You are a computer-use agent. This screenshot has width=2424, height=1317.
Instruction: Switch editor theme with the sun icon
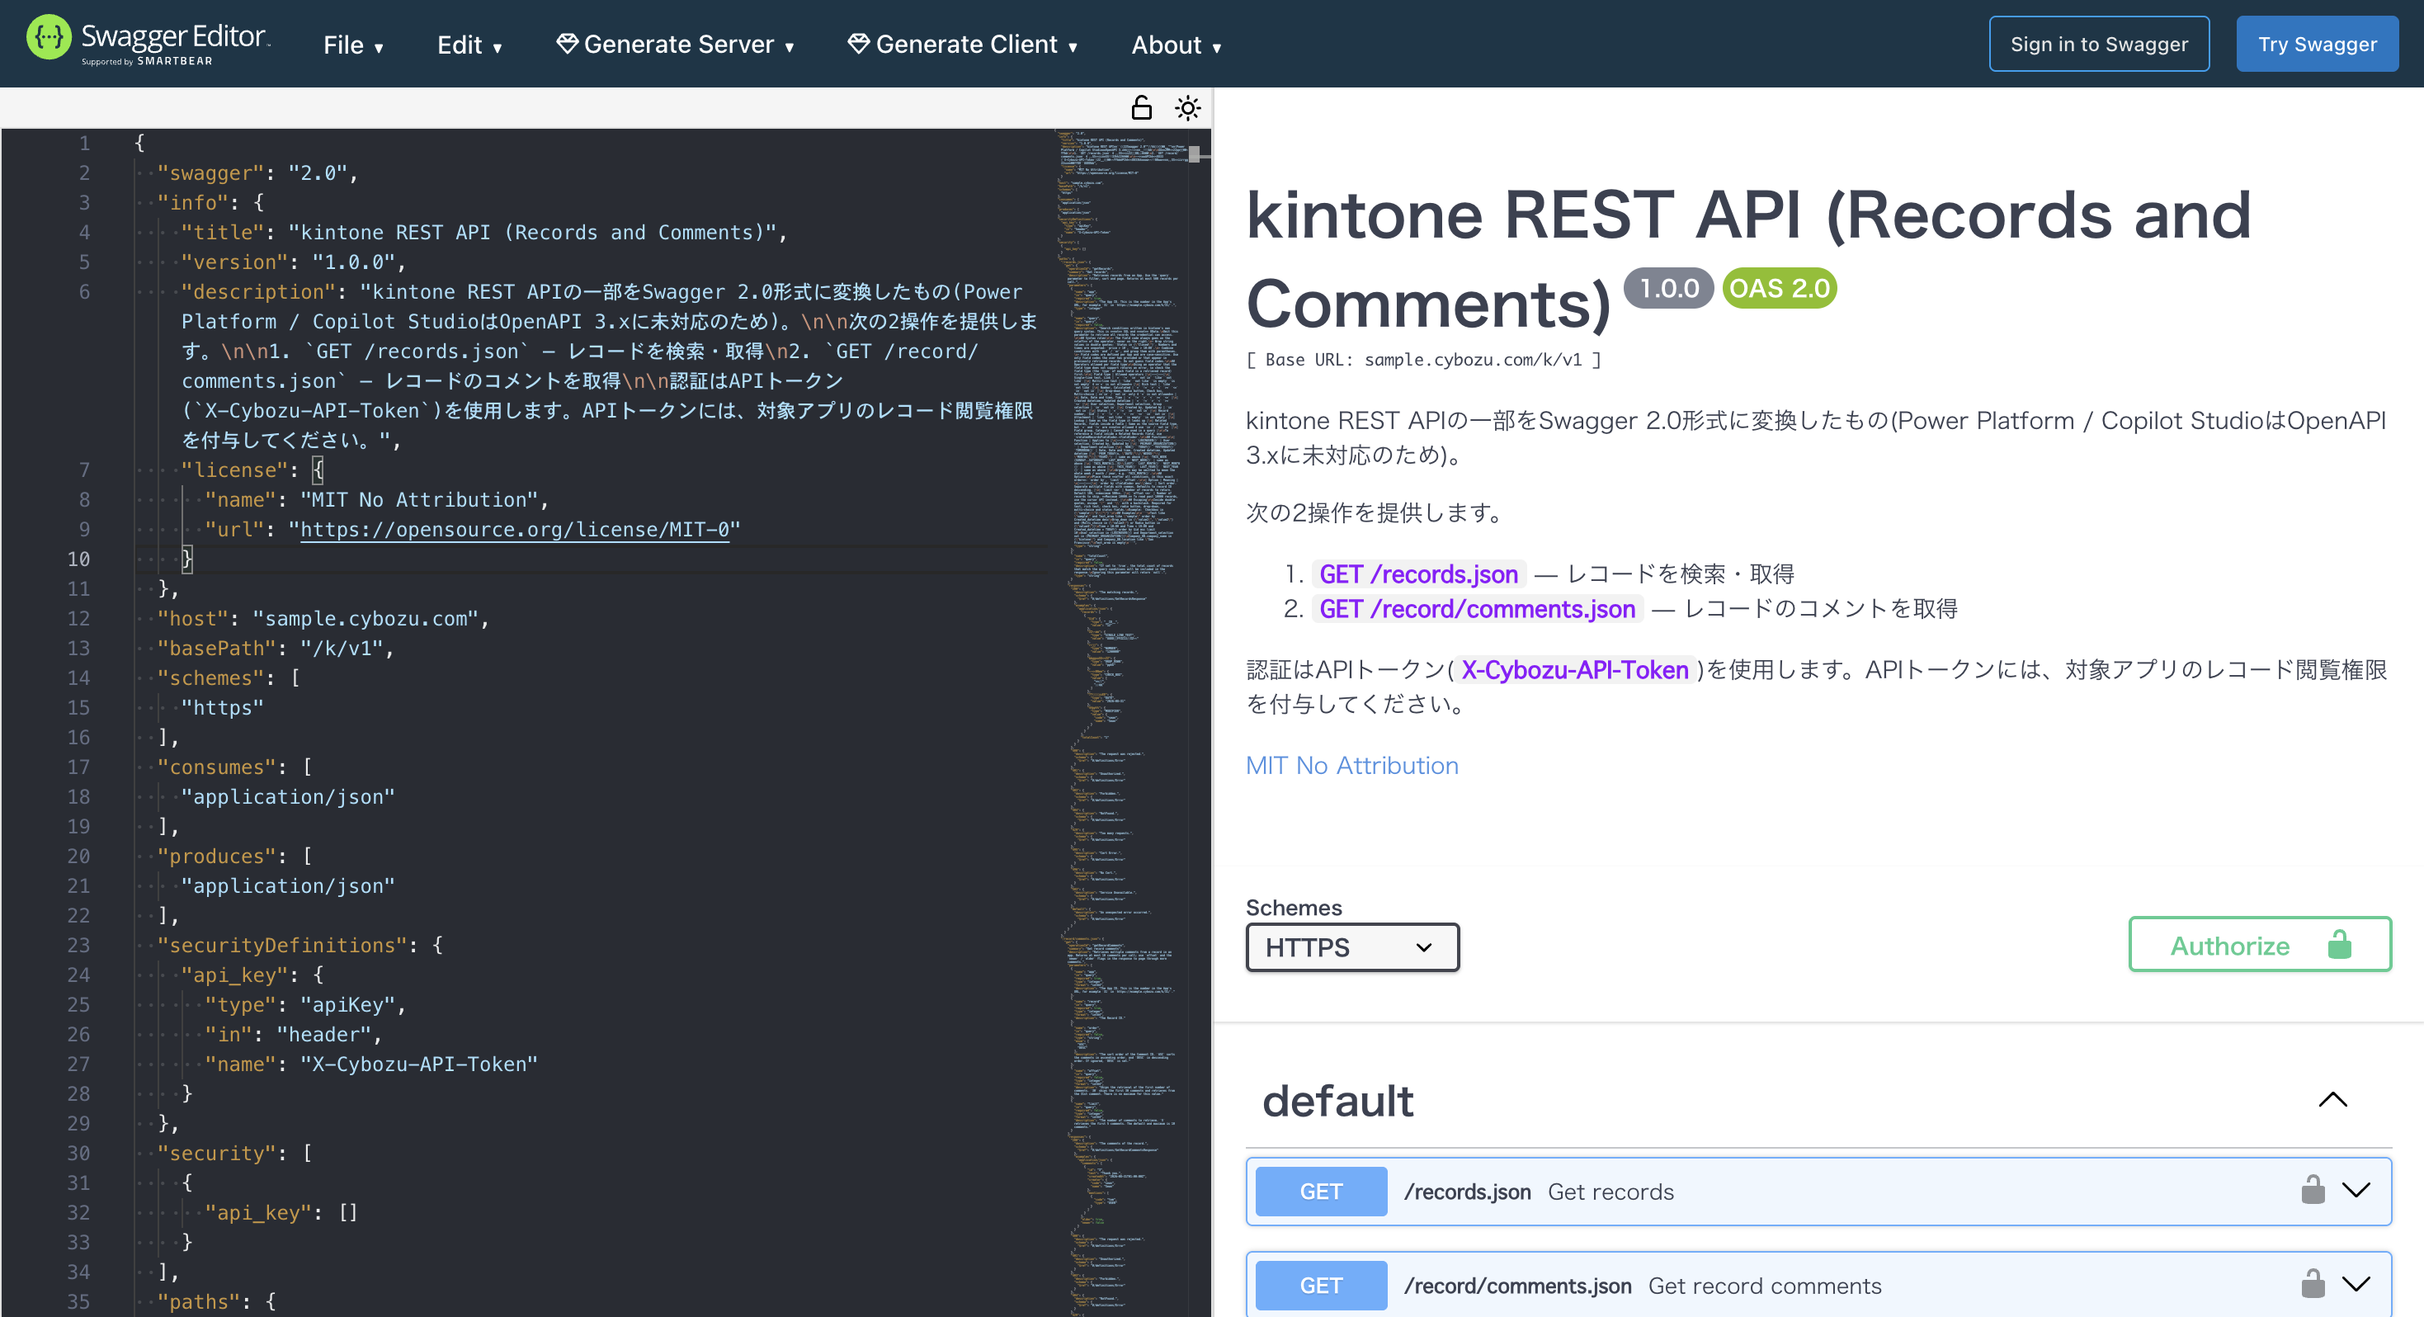1187,108
